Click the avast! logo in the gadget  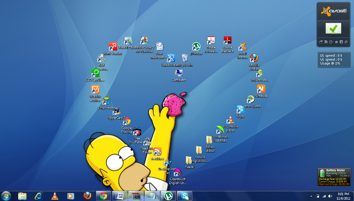(334, 11)
